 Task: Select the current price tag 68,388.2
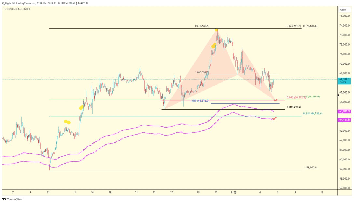345,81
